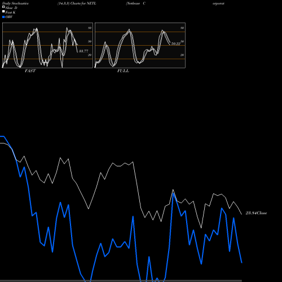
Task: Click the 80 axis label in FULL chart
Action: coord(182,28)
